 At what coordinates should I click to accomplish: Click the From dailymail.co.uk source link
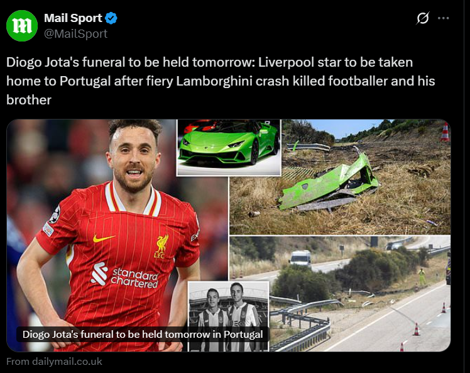54,361
